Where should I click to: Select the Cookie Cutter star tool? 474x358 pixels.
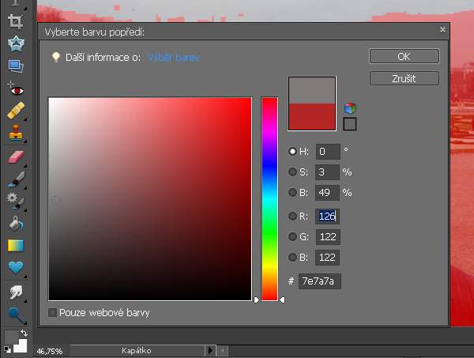click(15, 43)
